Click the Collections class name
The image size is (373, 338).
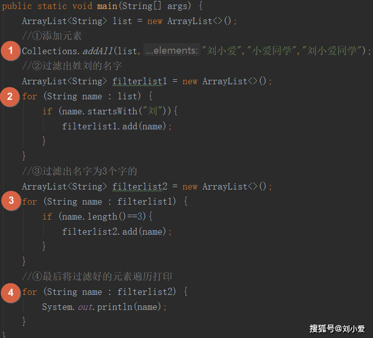(50, 51)
